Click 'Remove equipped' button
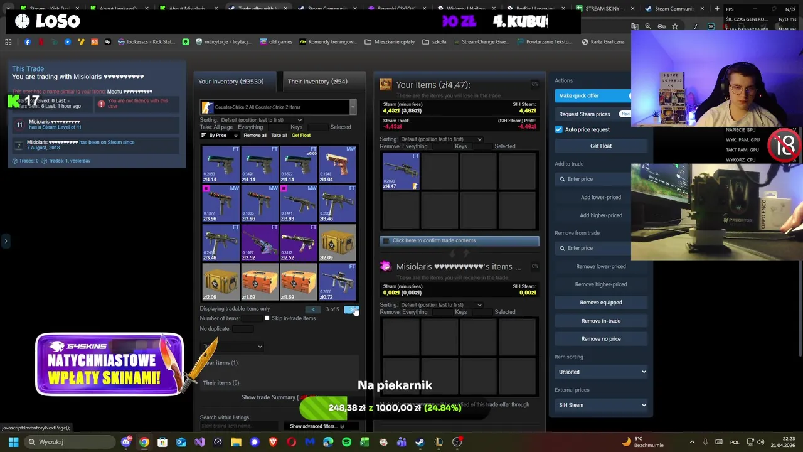Image resolution: width=803 pixels, height=452 pixels. pyautogui.click(x=601, y=303)
